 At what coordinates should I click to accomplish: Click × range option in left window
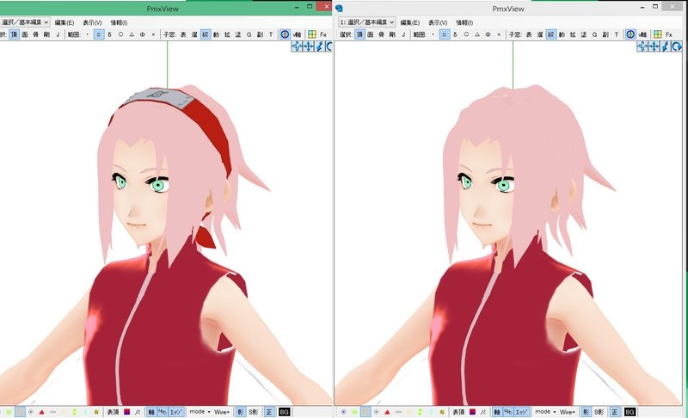pos(153,34)
